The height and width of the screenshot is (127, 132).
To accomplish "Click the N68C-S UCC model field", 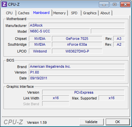I will coord(59,31).
